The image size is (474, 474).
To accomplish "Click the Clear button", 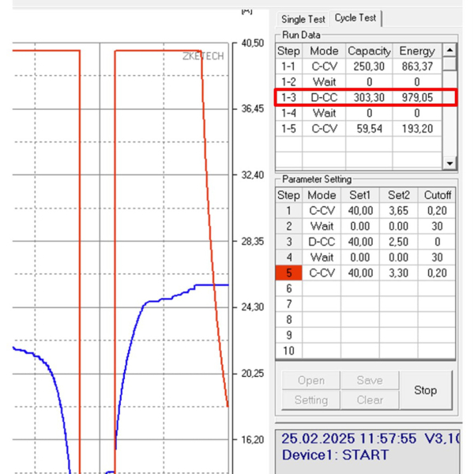I will pyautogui.click(x=370, y=400).
